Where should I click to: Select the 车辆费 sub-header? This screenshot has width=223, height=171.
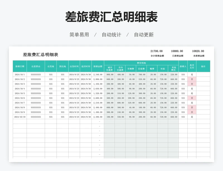131,69
